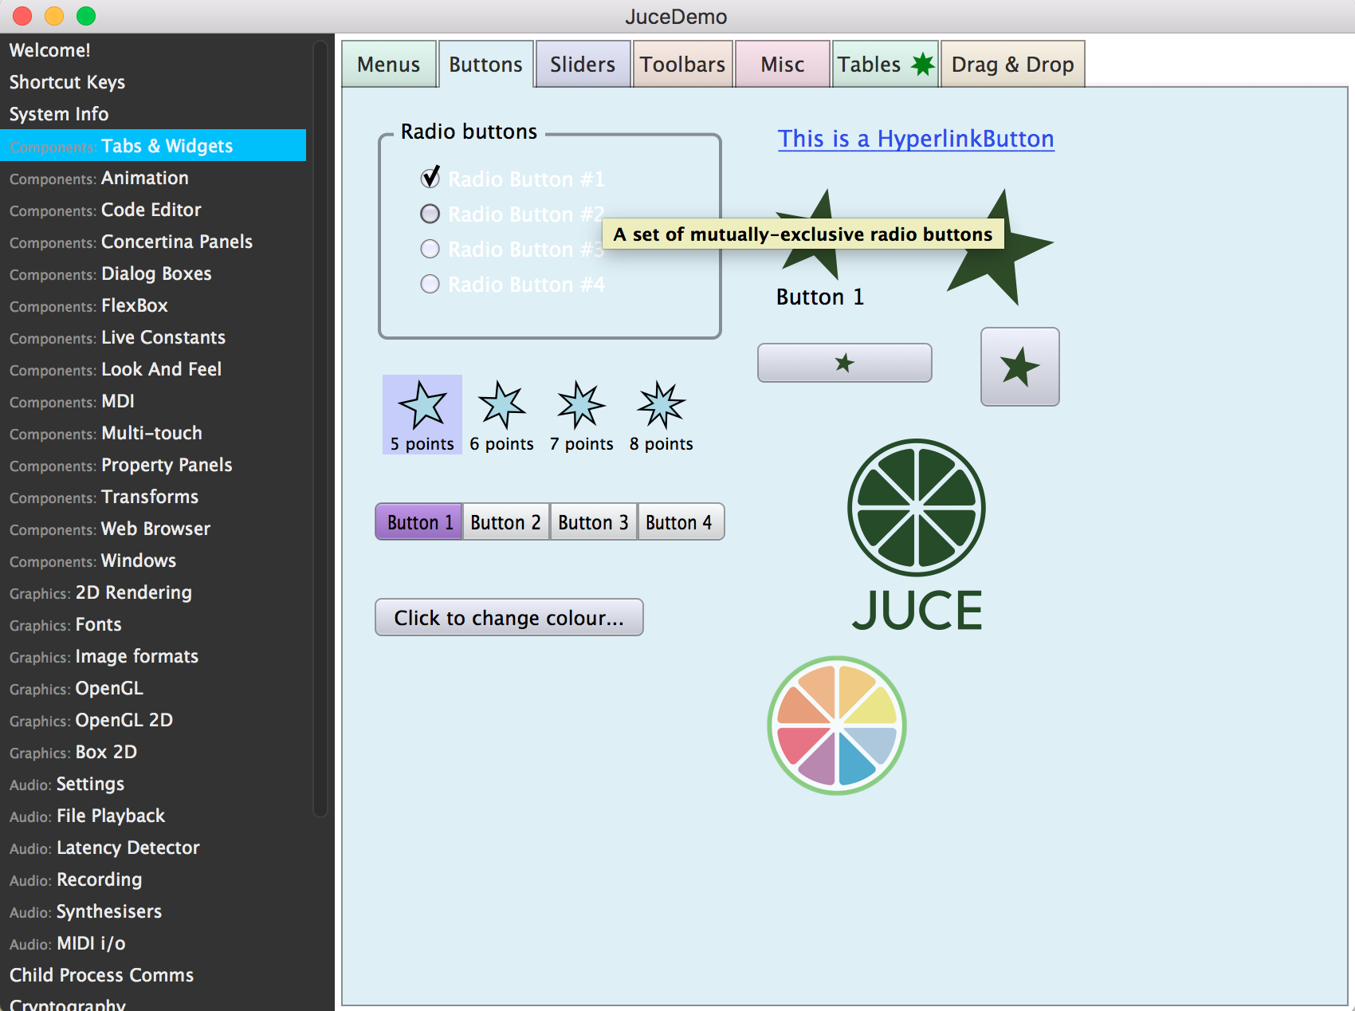Open the Welcome! demo
Screen dimensions: 1355x1011
[153, 50]
